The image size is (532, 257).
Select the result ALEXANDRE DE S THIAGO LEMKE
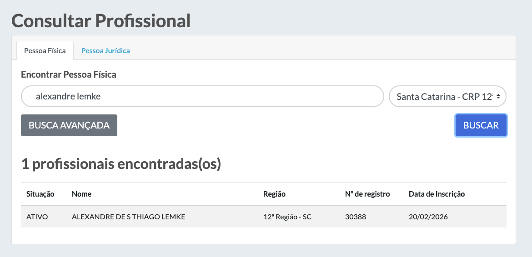click(x=128, y=217)
